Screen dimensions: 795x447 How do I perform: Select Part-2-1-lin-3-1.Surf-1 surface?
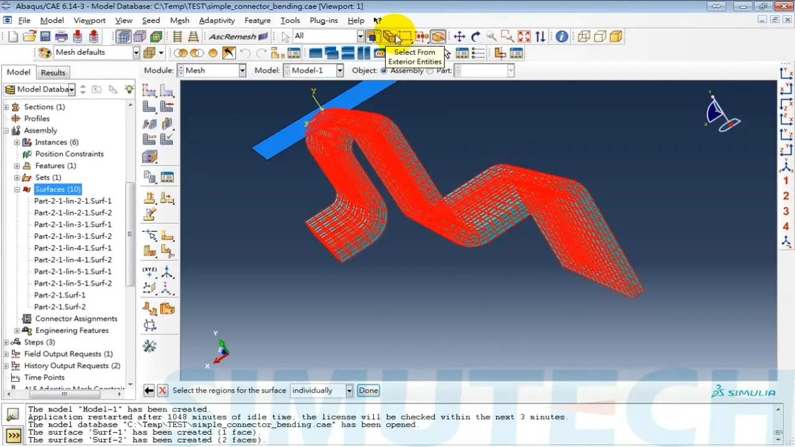pos(73,224)
